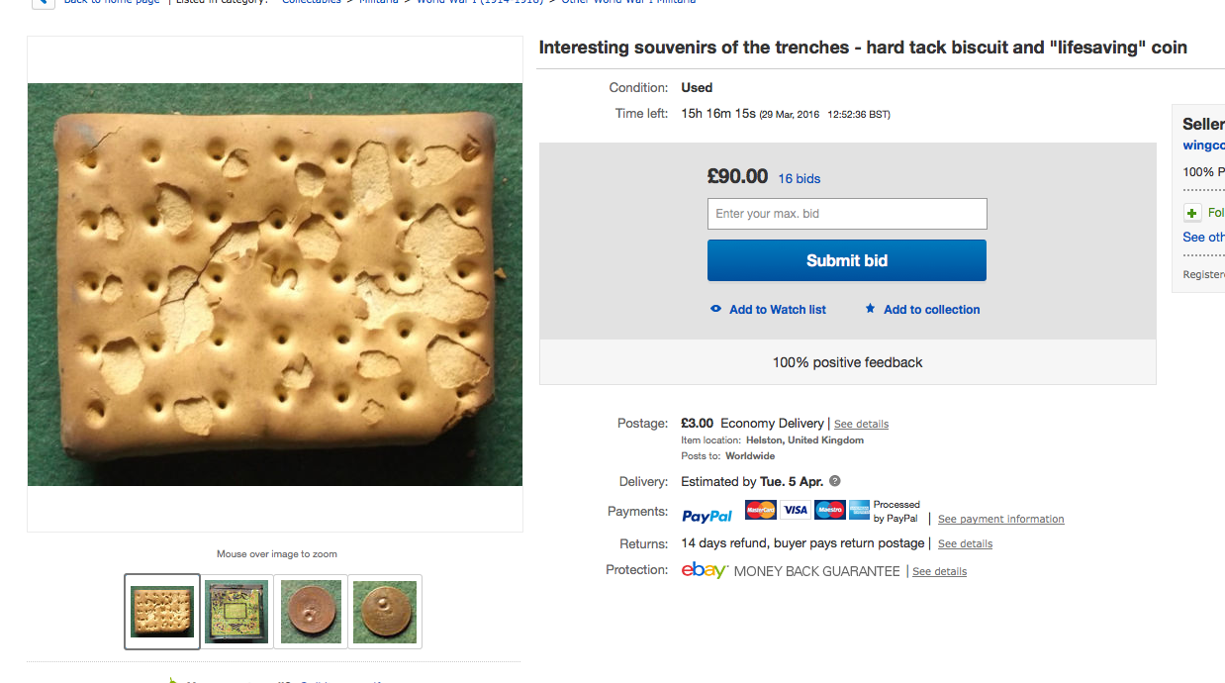Open See details link for Postage
Image resolution: width=1225 pixels, height=683 pixels.
pos(861,424)
